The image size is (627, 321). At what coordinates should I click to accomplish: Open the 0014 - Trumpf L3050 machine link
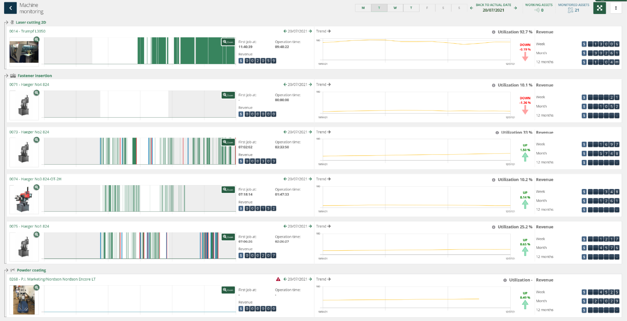[x=27, y=31]
